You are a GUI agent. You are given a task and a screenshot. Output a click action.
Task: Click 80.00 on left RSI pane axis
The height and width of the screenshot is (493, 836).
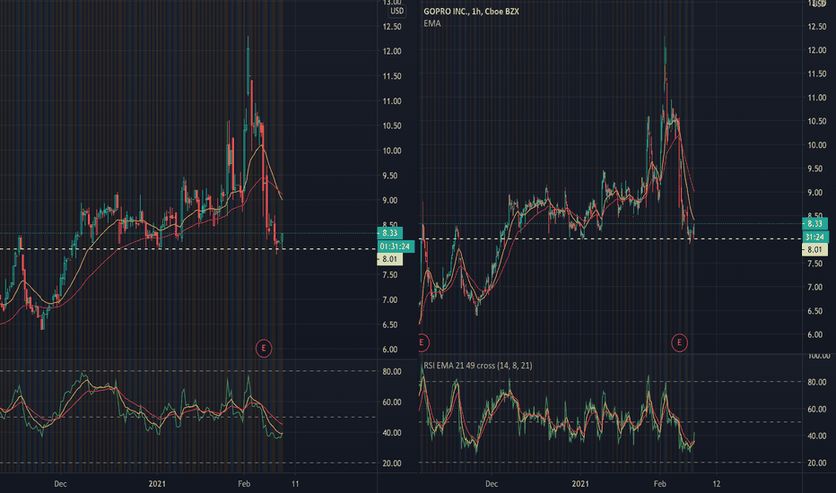pos(392,372)
